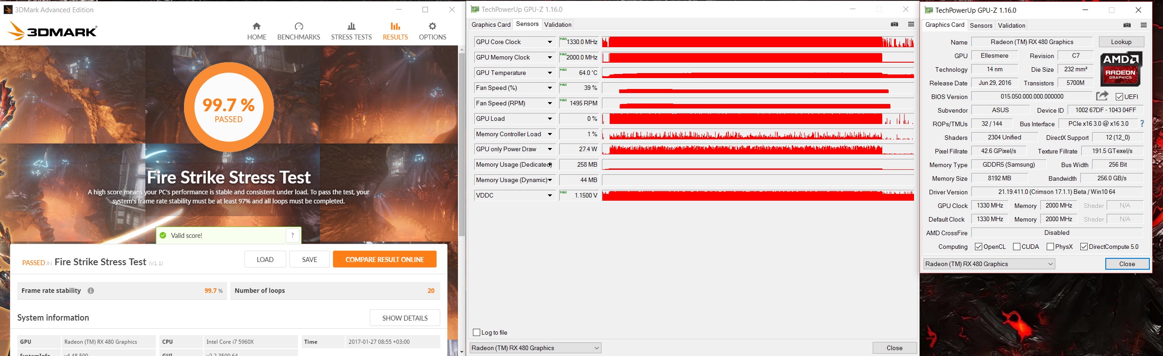Show info for Frame rate stability
The image size is (1163, 356).
(x=91, y=291)
